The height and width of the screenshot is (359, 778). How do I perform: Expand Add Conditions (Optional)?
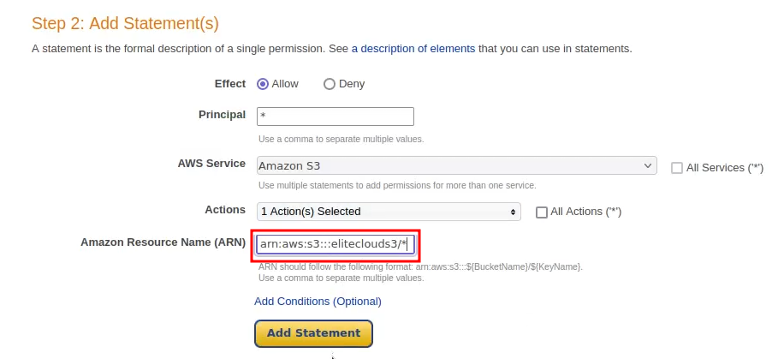coord(318,302)
